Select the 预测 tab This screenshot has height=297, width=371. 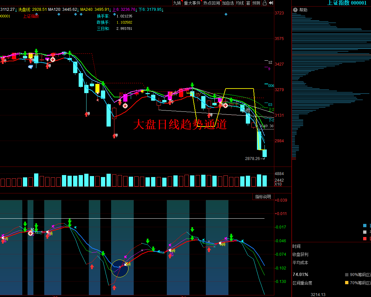click(256, 3)
